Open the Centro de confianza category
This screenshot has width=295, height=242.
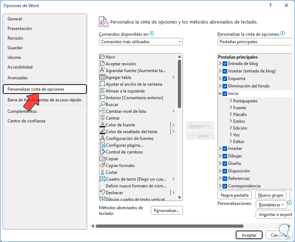(x=45, y=121)
